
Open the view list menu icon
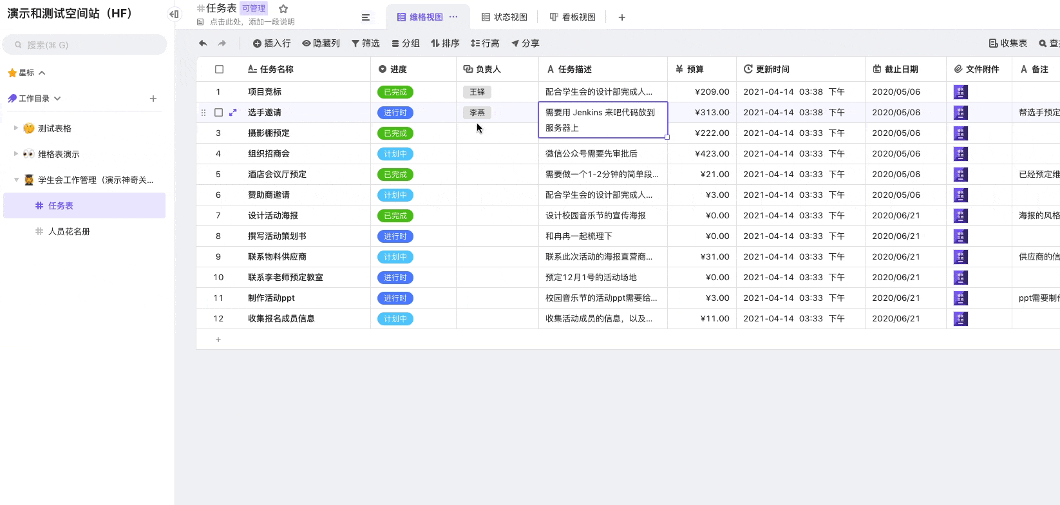pyautogui.click(x=366, y=17)
